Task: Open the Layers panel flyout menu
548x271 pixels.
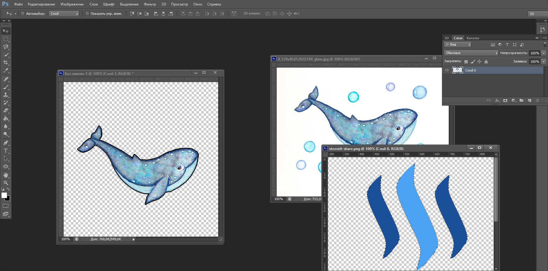Action: [x=545, y=38]
